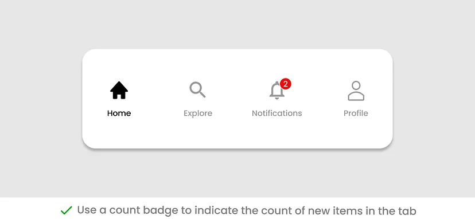Tap the Home house icon
Viewport: 475px width, 219px height.
click(119, 90)
